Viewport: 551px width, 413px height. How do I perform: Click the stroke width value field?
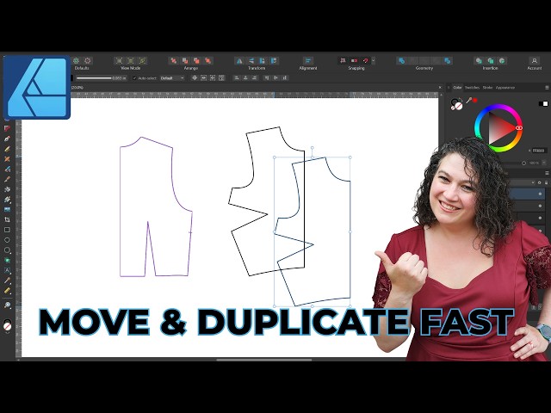[x=120, y=78]
